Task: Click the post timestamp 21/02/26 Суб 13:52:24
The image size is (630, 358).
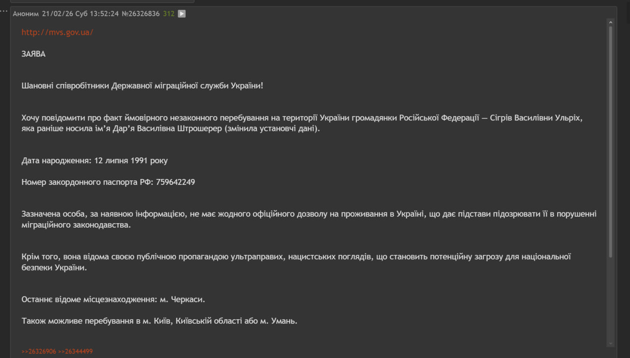Action: tap(80, 14)
